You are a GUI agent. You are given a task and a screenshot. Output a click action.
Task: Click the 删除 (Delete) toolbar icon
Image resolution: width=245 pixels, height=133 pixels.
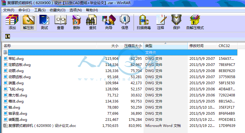76,20
